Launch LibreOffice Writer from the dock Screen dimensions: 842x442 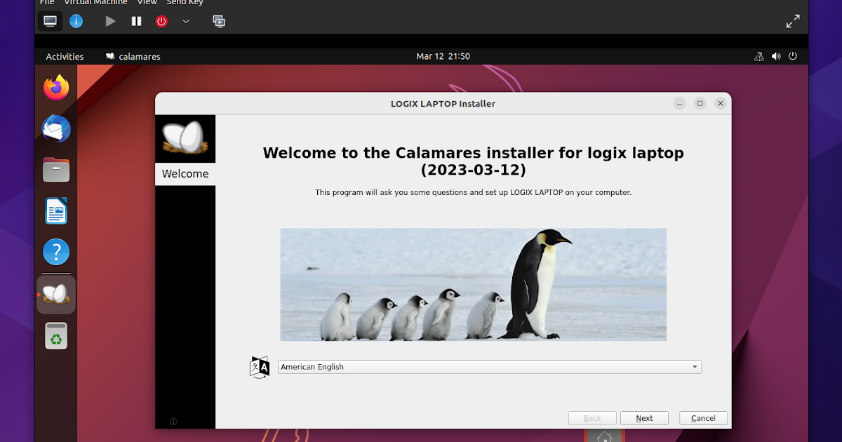pyautogui.click(x=56, y=211)
